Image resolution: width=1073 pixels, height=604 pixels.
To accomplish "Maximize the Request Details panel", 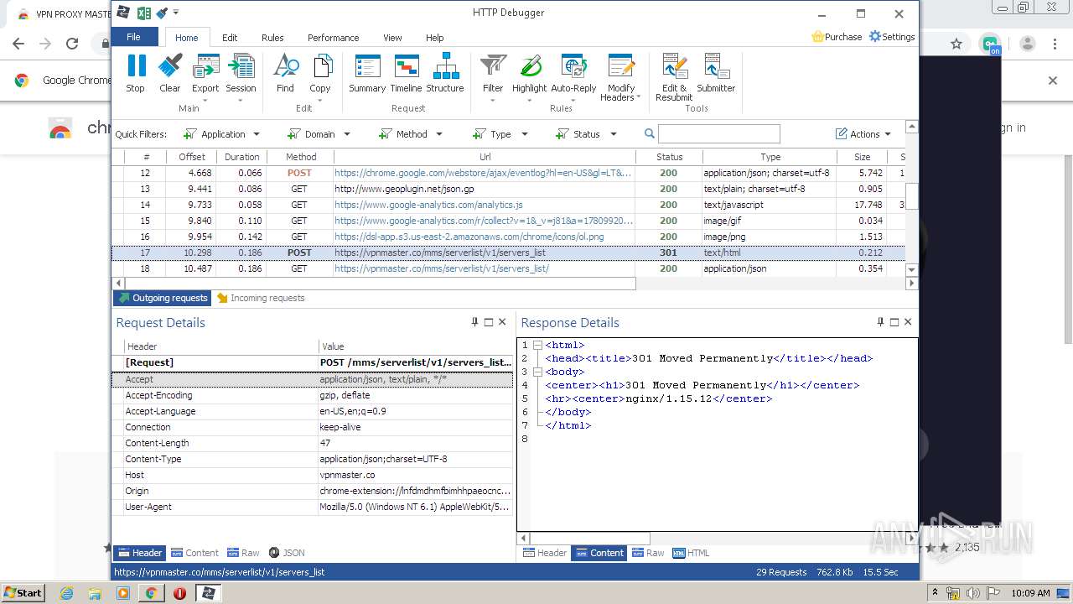I will pos(489,322).
